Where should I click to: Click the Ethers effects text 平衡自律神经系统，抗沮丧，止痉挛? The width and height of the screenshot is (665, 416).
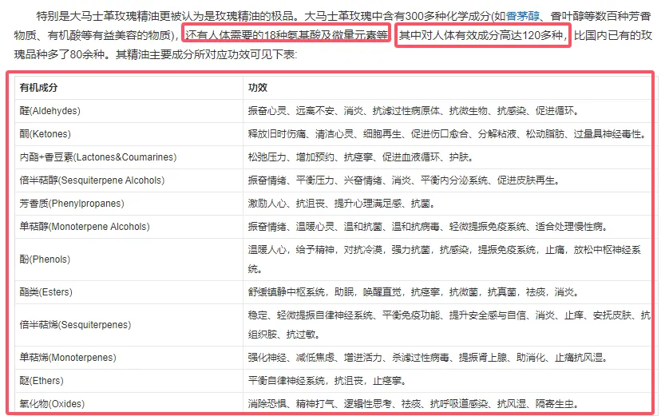327,381
